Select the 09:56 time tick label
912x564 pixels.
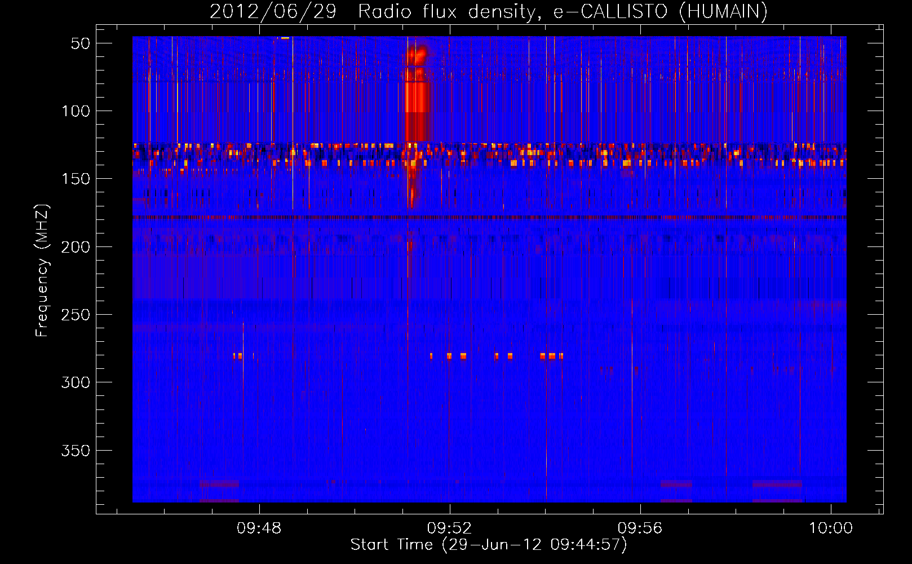[640, 528]
